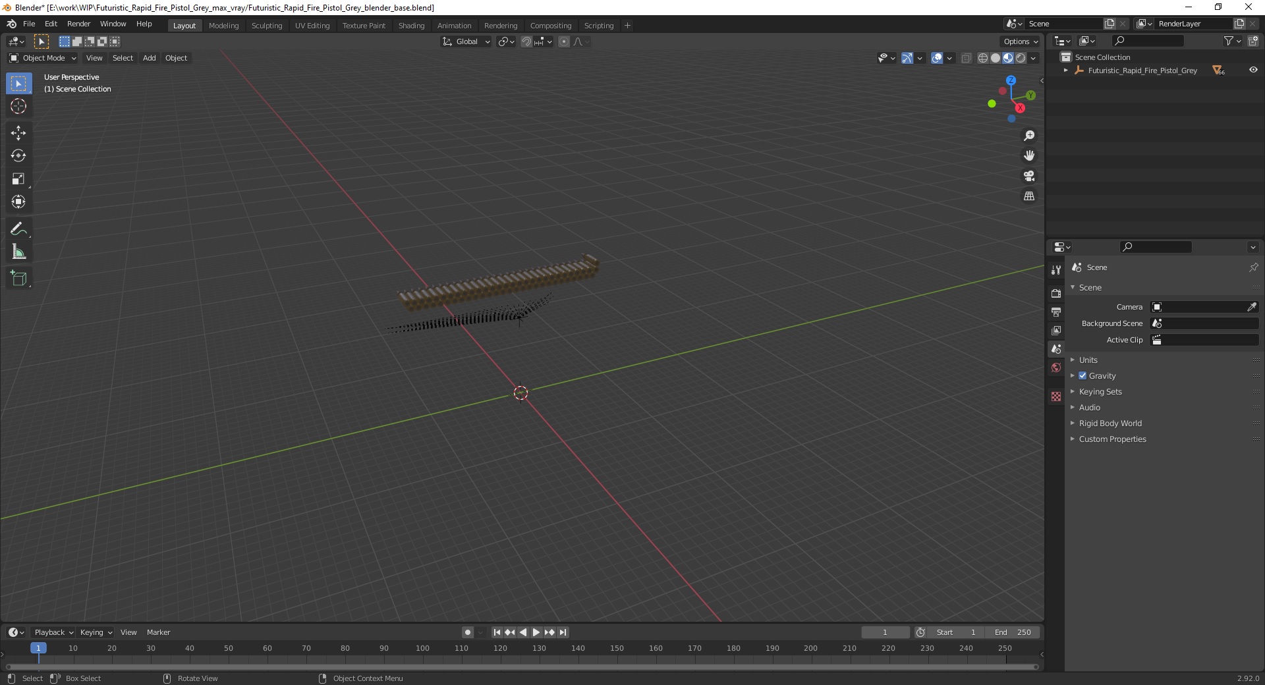Screen dimensions: 1265x685
Task: Activate the Transform tool
Action: 18,202
